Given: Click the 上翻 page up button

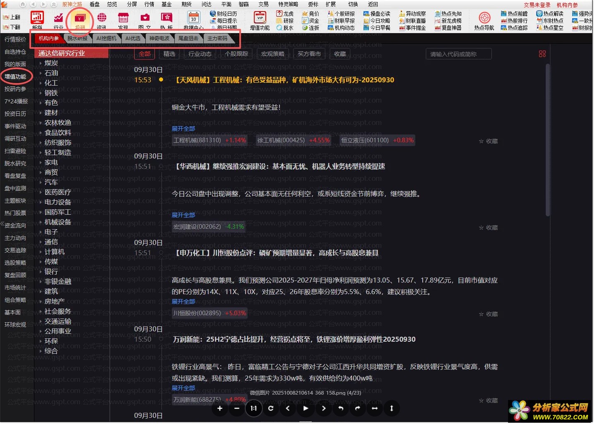Looking at the screenshot, I should pos(12,17).
